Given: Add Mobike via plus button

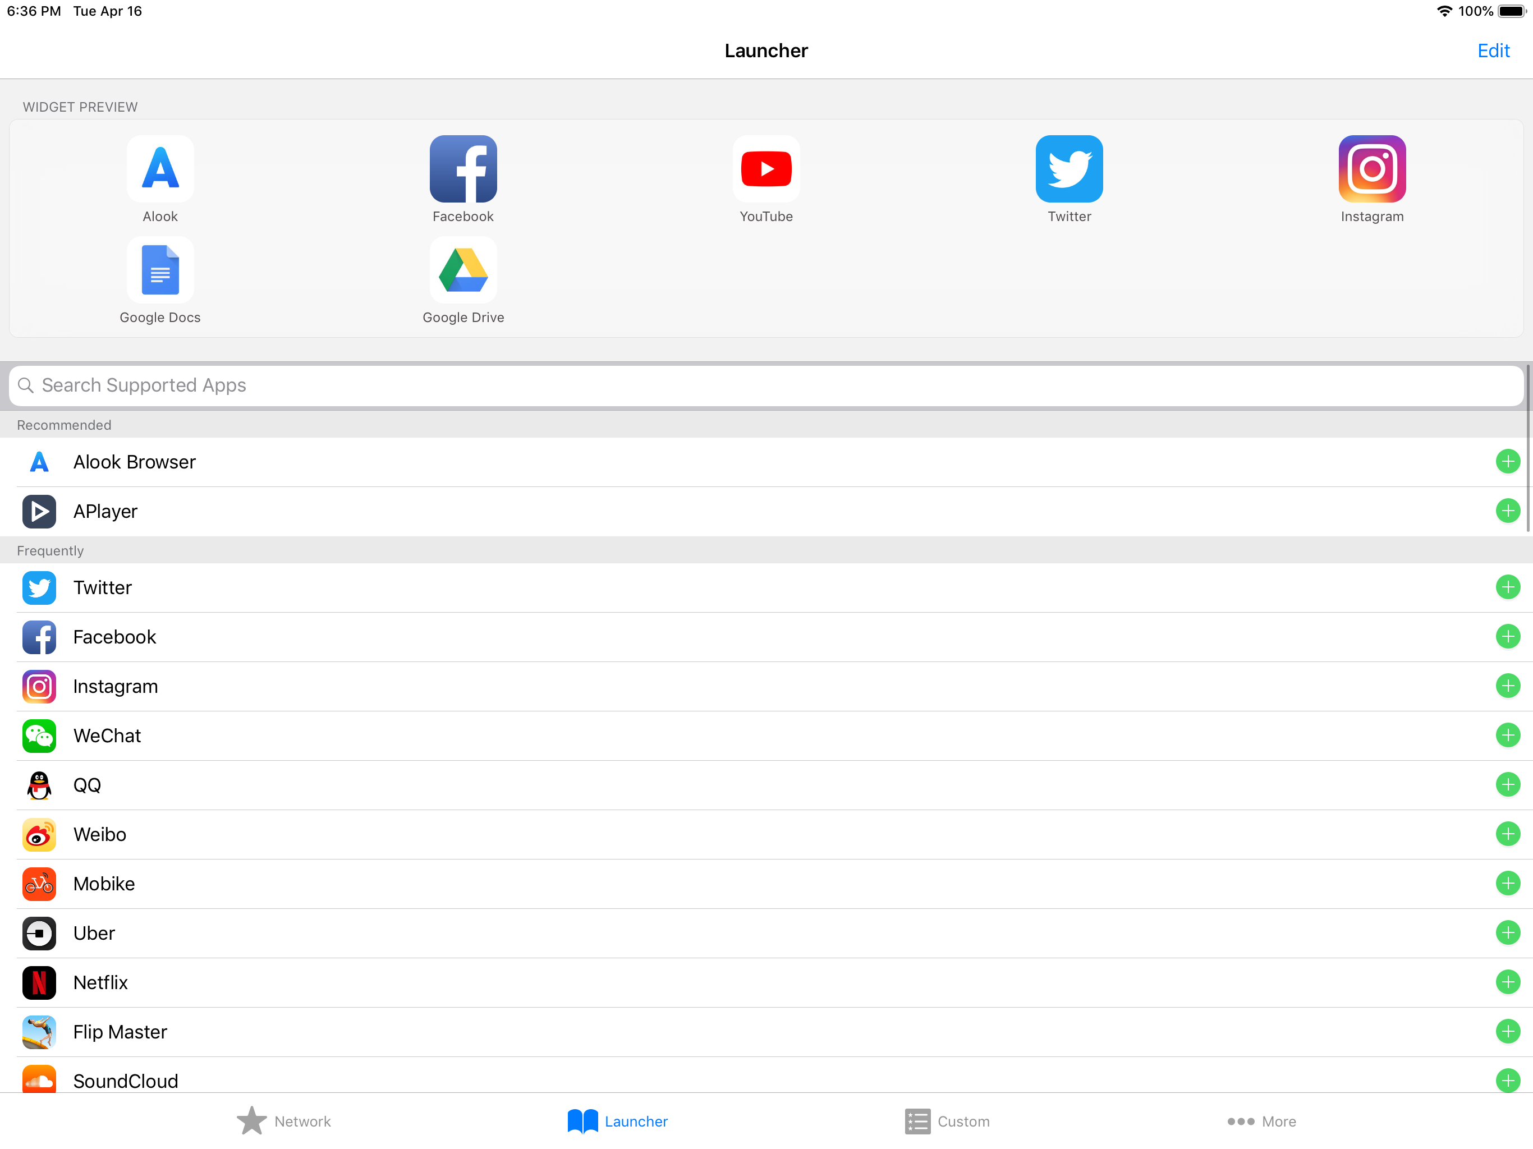Looking at the screenshot, I should 1507,883.
